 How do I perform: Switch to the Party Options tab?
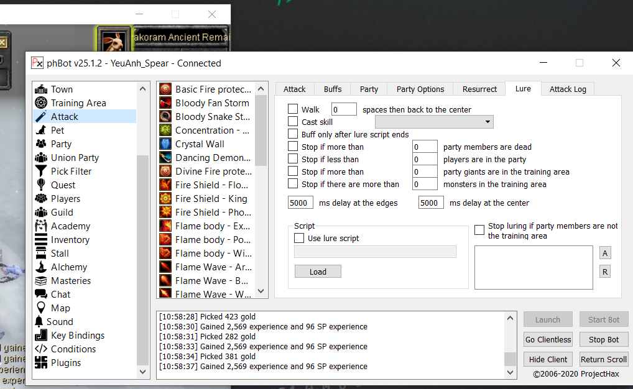(x=420, y=89)
